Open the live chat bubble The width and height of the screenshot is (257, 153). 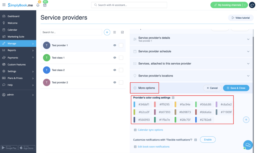click(x=248, y=145)
